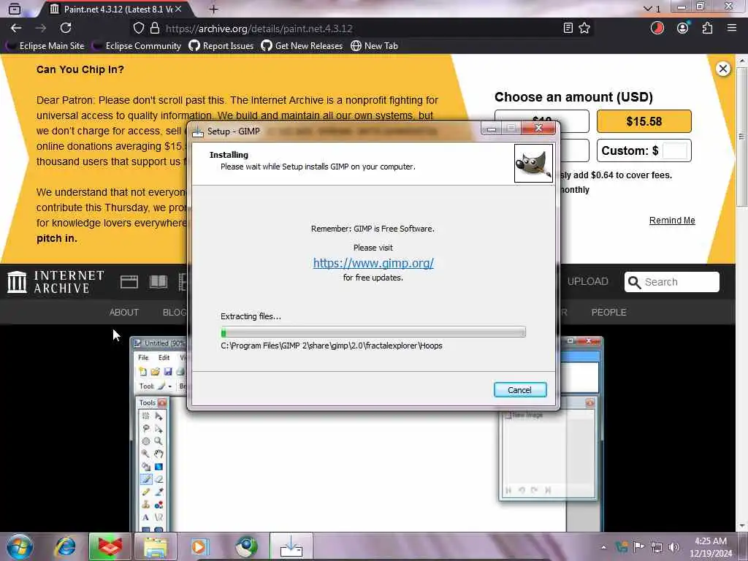Click the padlock site security icon
Viewport: 748px width, 561px height.
(155, 28)
